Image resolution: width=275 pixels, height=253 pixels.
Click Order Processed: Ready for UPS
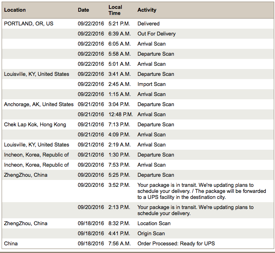(x=176, y=244)
